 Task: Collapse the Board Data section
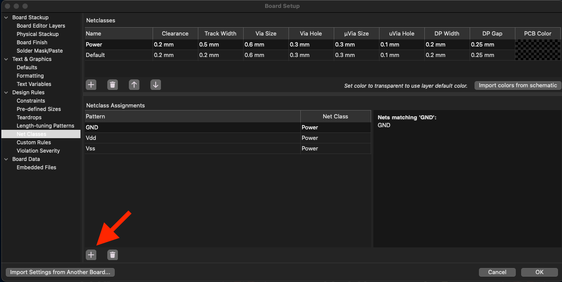(6, 159)
